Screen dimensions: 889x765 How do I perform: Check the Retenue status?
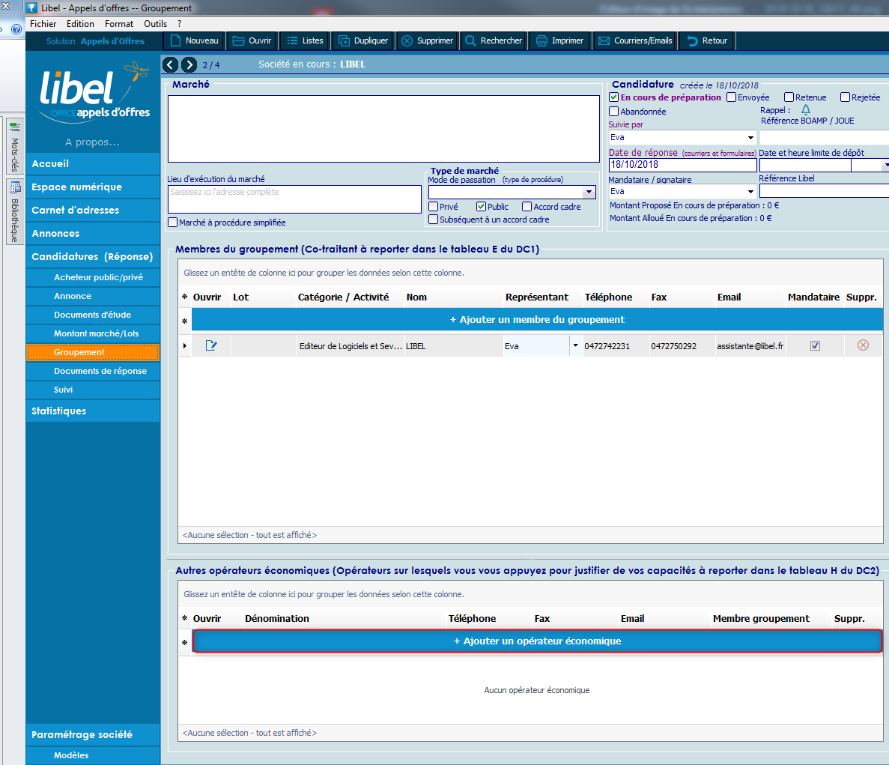pyautogui.click(x=789, y=97)
